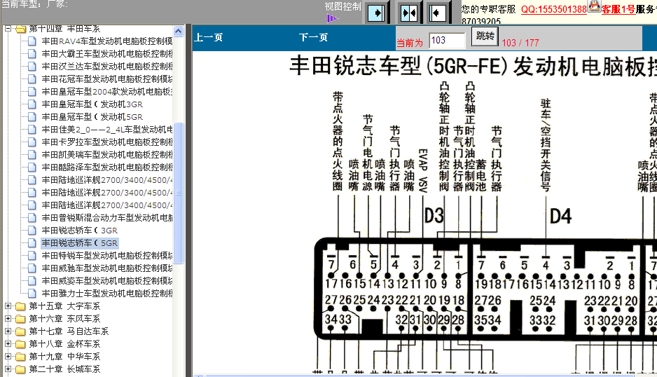This screenshot has height=377, width=657.
Task: Select 丰田花冠车型 tree entry
Action: (x=107, y=79)
